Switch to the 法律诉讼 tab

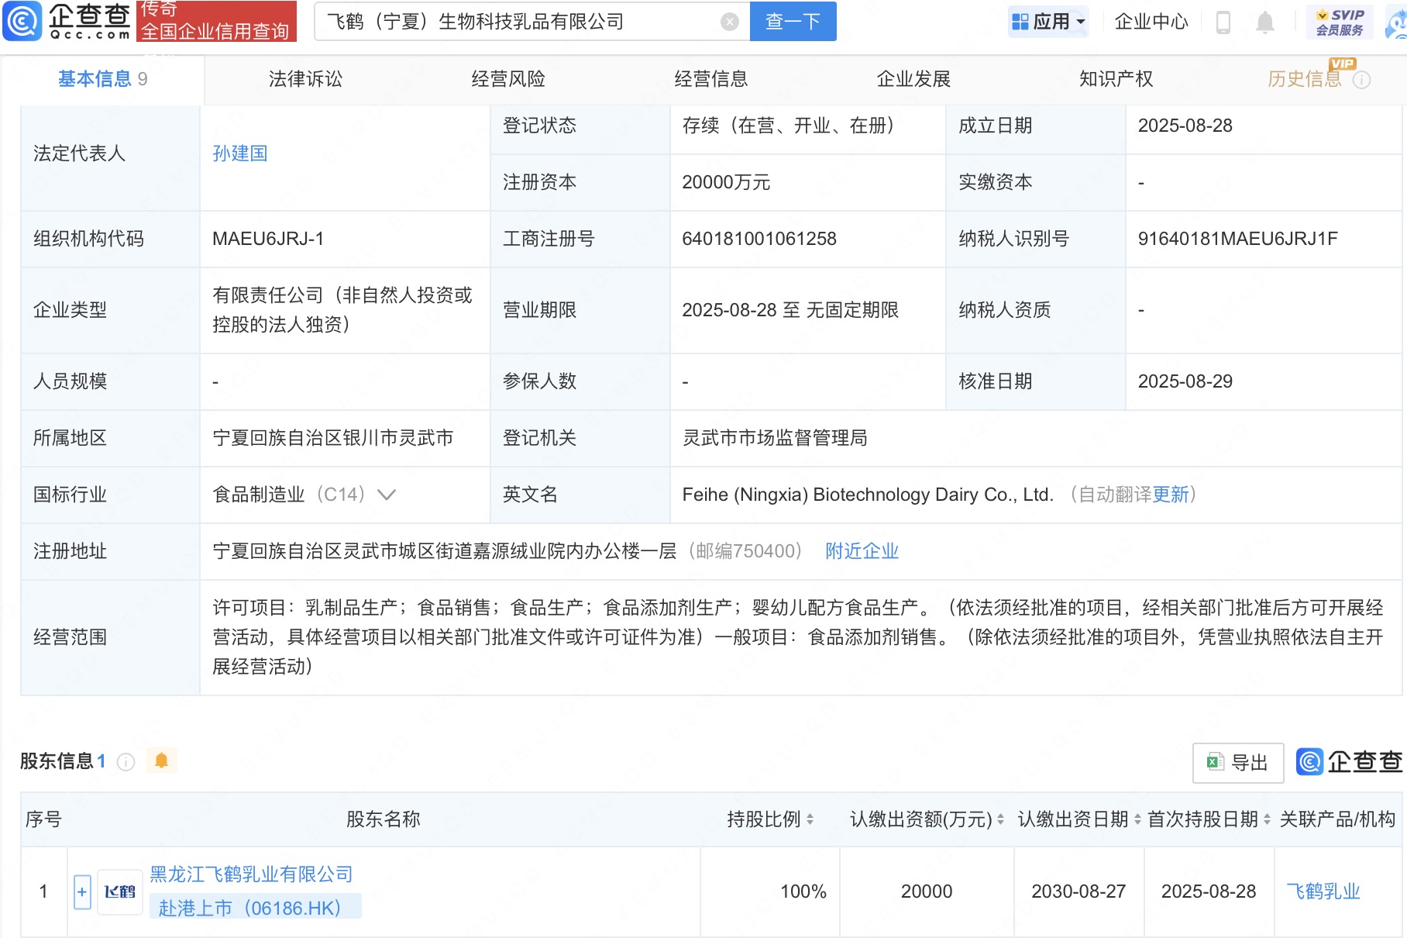(x=305, y=79)
